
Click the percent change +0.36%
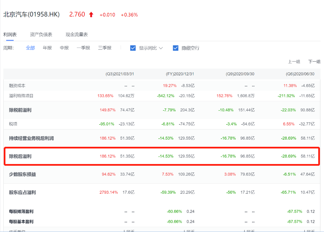129,15
